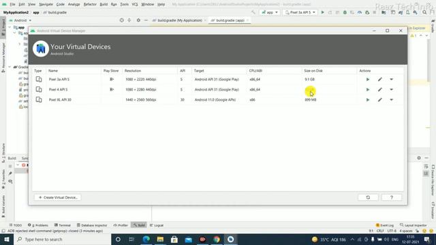The height and width of the screenshot is (245, 436).
Task: Sort devices by Size on Disk column
Action: [x=313, y=71]
